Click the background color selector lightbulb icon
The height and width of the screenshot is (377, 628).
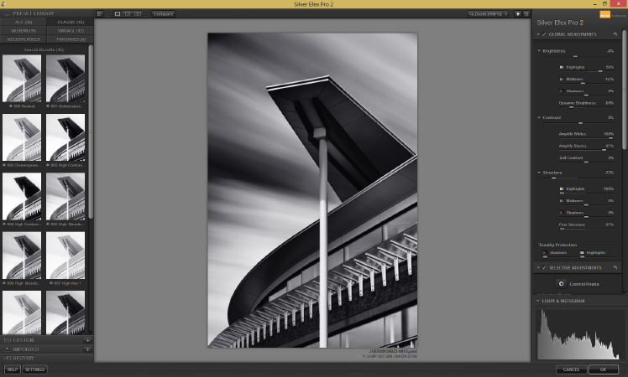(517, 13)
